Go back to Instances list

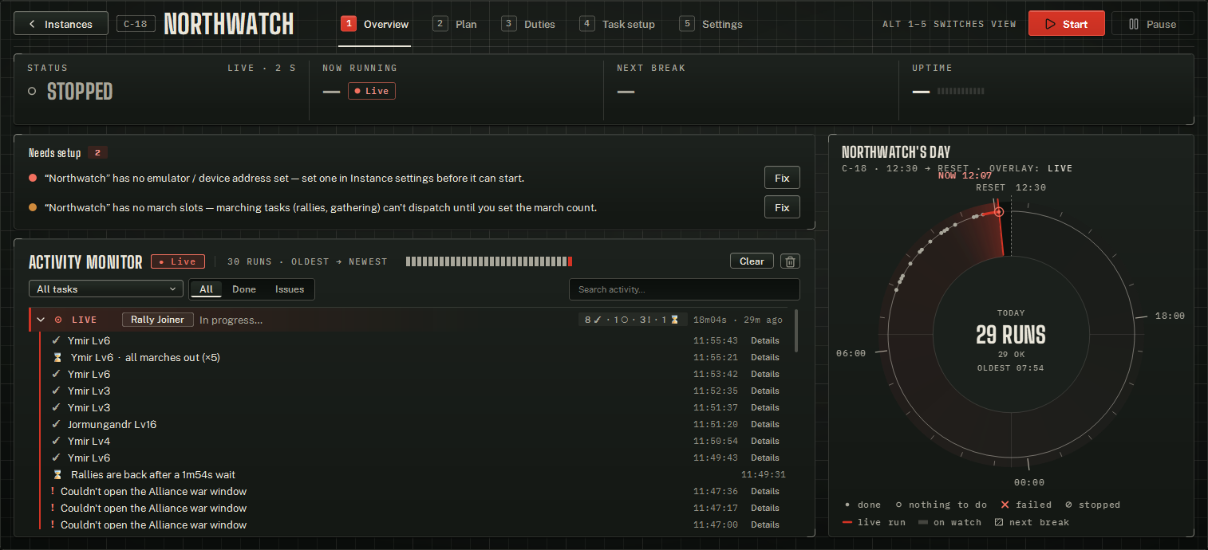coord(61,24)
